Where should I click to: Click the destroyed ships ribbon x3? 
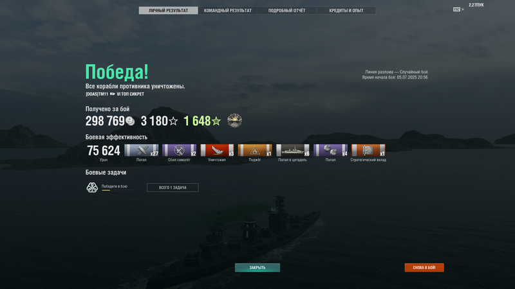pyautogui.click(x=217, y=150)
